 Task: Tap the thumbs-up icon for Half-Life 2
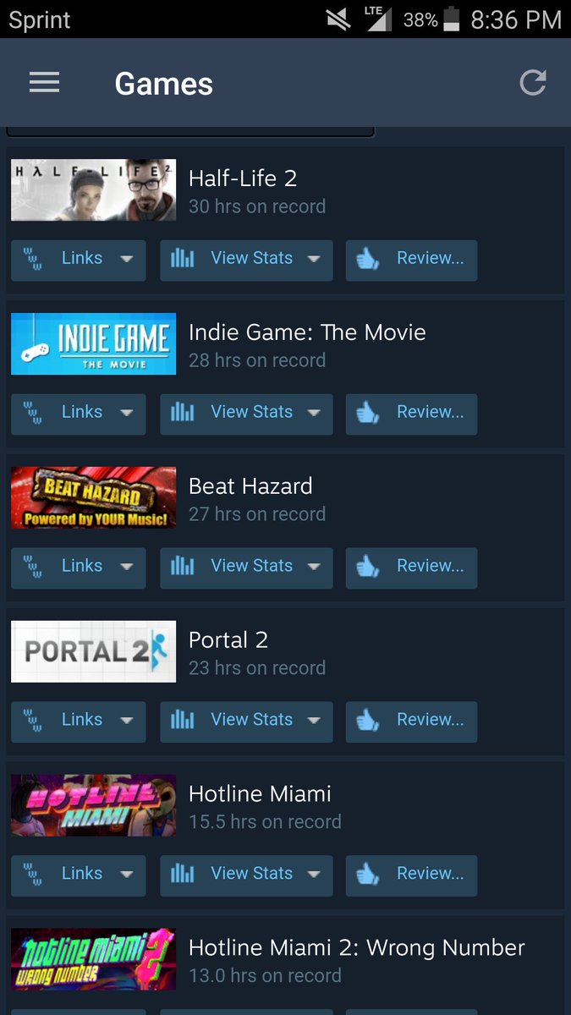tap(368, 260)
